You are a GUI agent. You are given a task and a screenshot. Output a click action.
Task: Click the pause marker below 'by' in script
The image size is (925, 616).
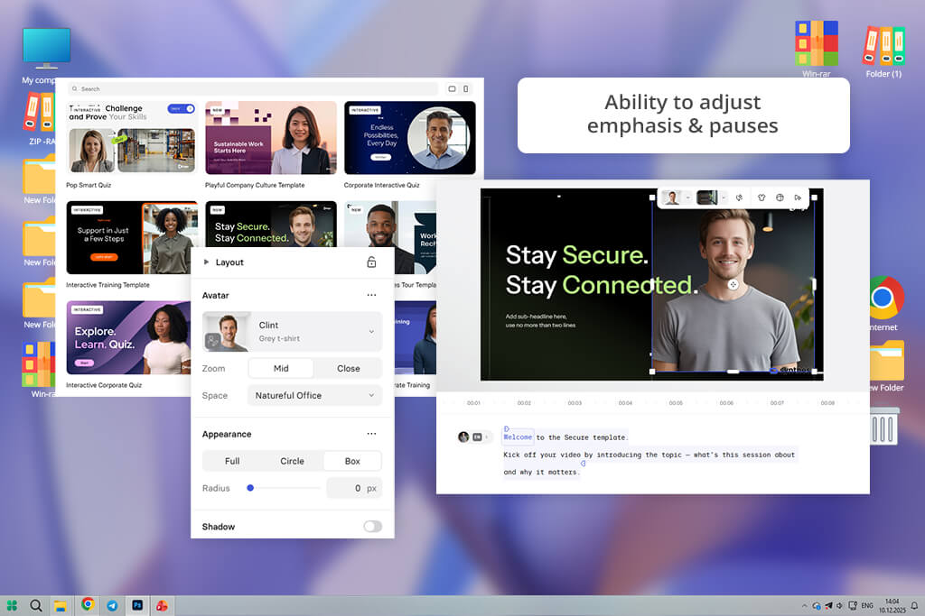pos(583,464)
